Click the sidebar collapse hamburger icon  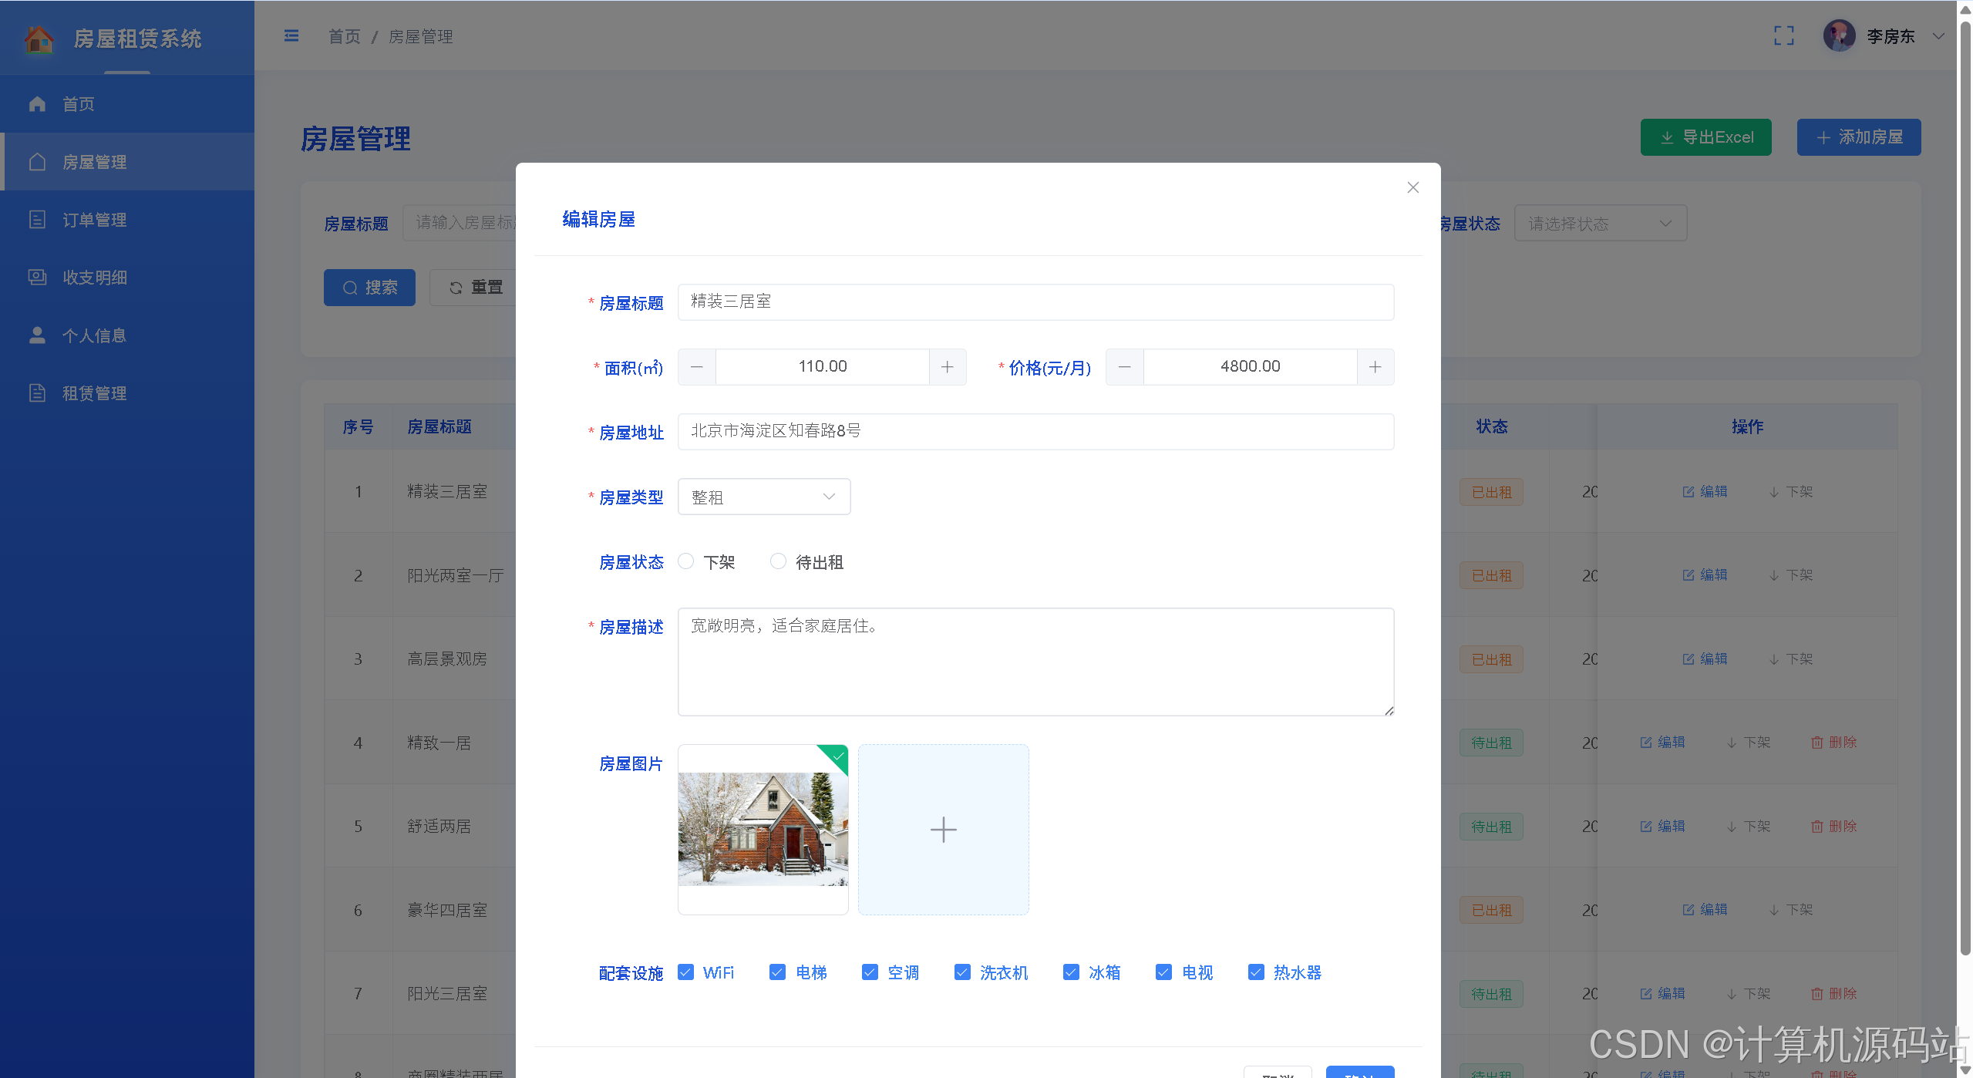[291, 36]
